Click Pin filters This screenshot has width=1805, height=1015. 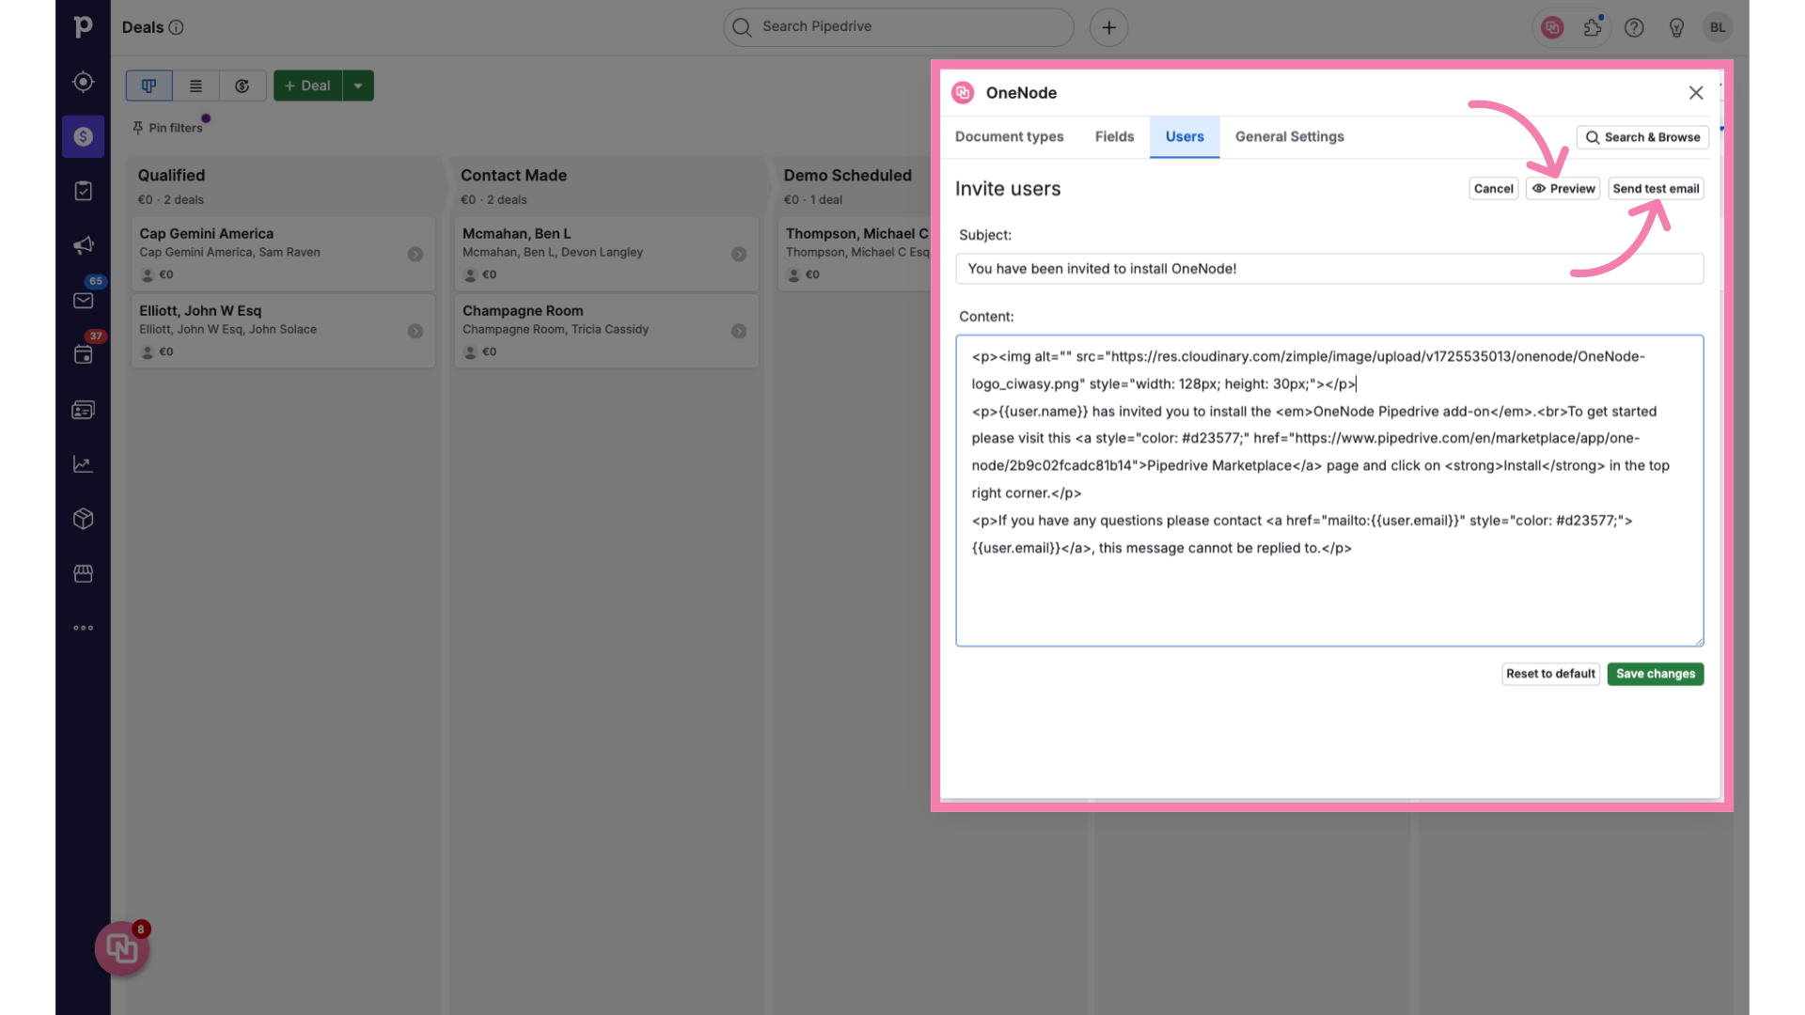[168, 128]
